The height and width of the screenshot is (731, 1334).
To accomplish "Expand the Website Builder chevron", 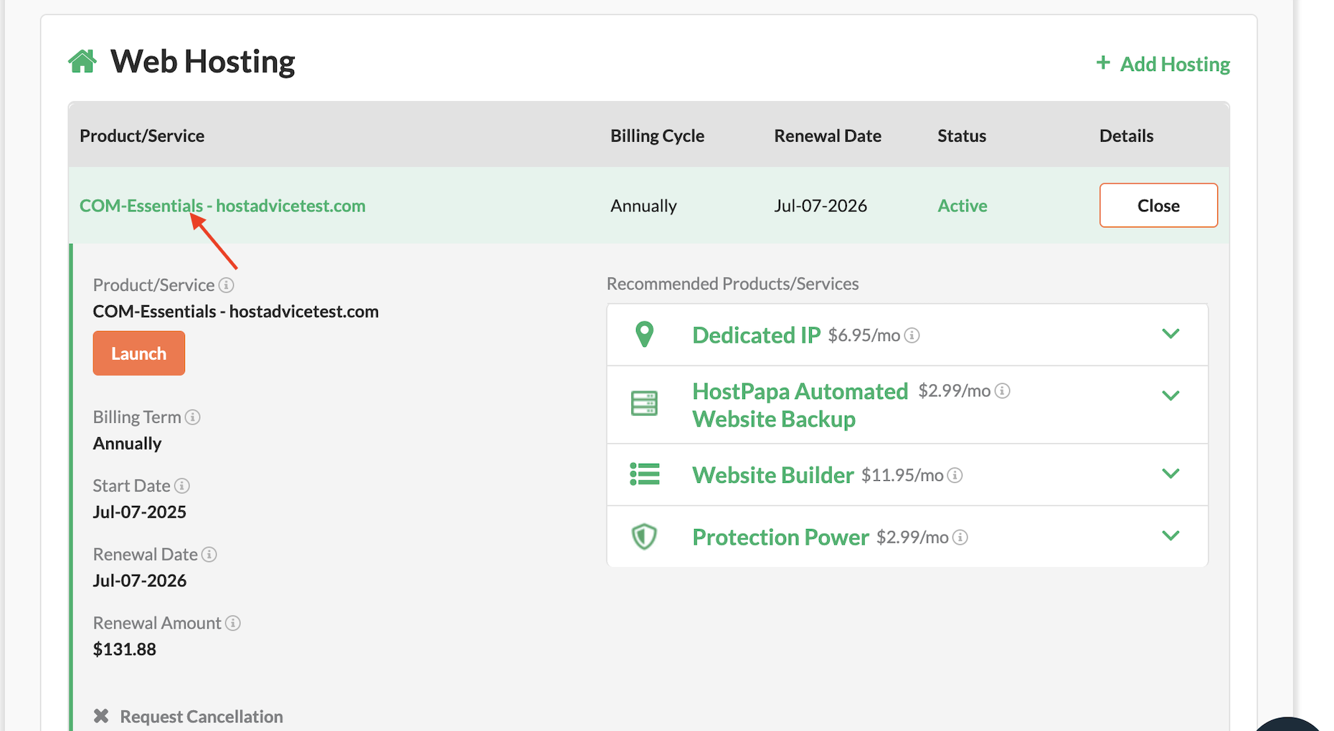I will [x=1170, y=474].
